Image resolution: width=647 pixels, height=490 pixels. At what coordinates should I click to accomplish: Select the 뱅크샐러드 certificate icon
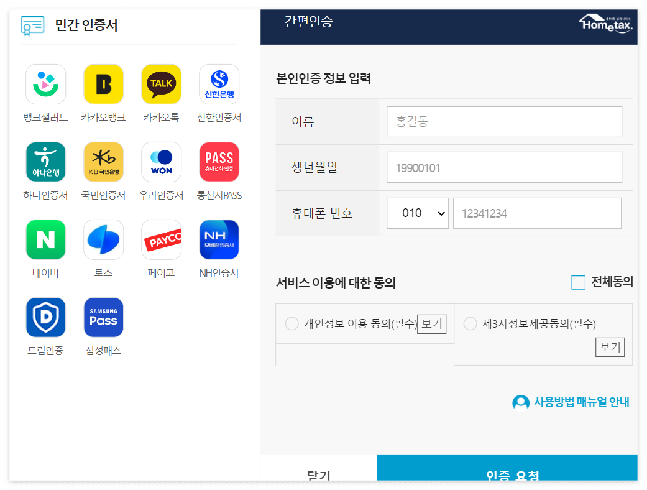46,84
